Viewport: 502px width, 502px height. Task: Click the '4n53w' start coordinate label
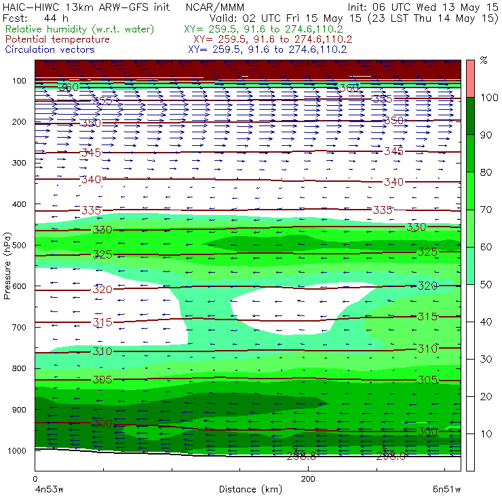(49, 489)
